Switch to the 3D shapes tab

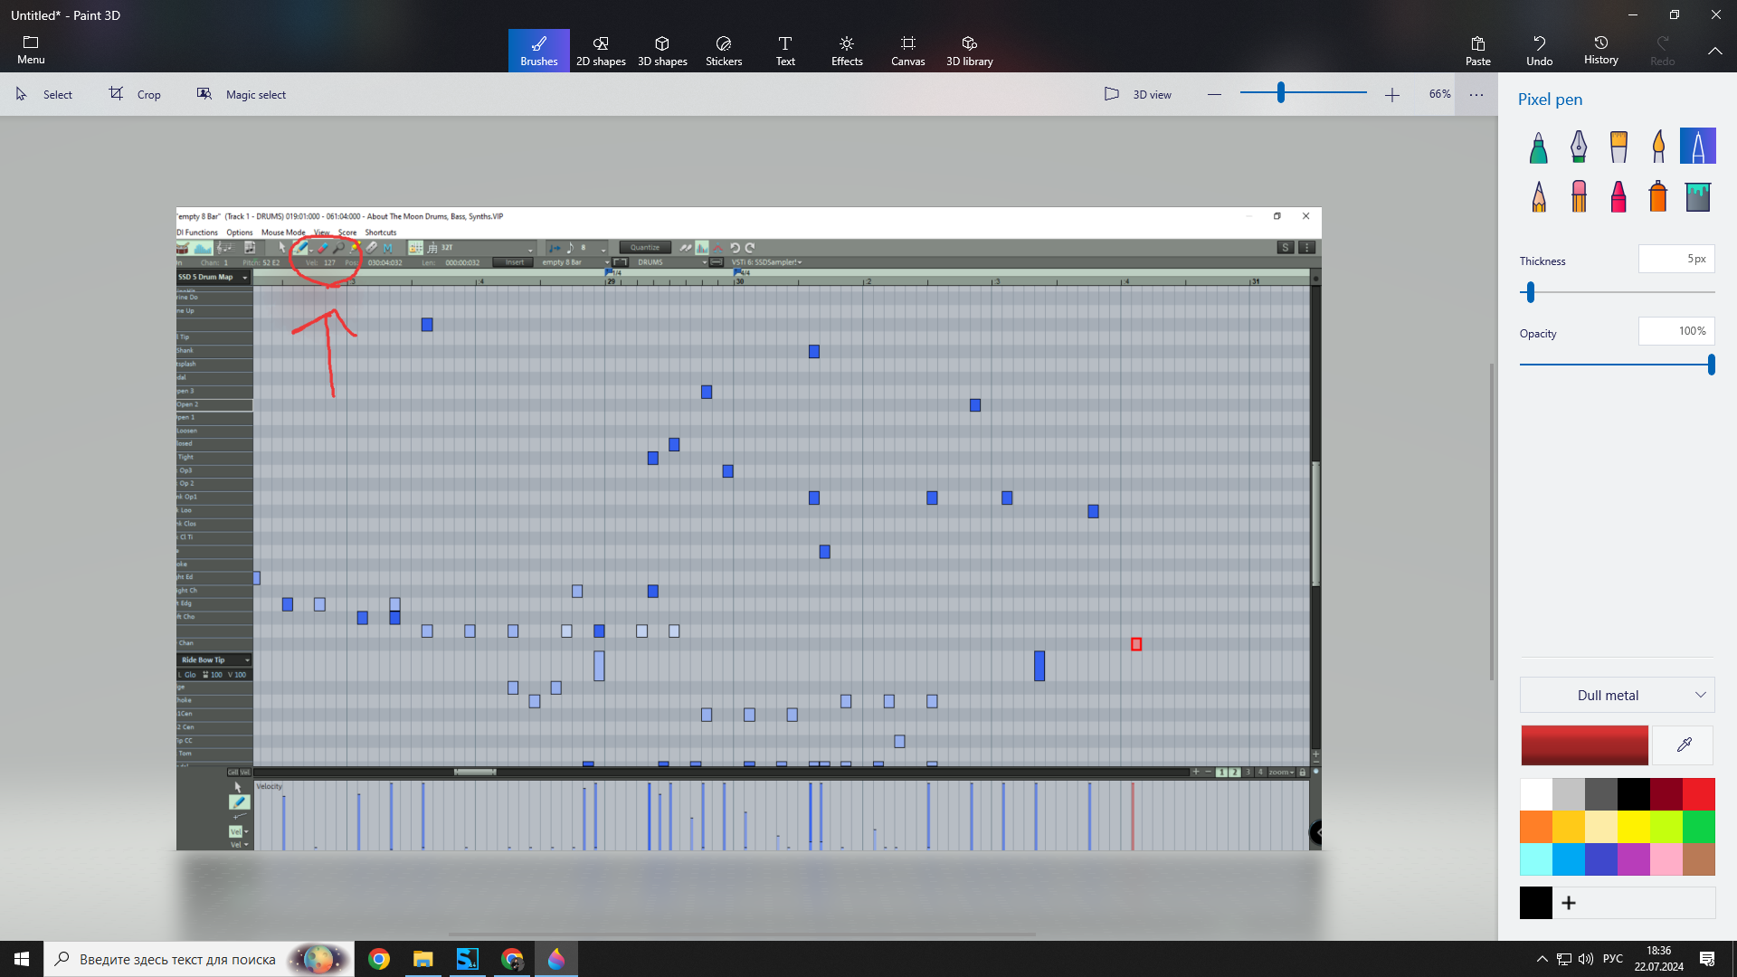coord(662,51)
